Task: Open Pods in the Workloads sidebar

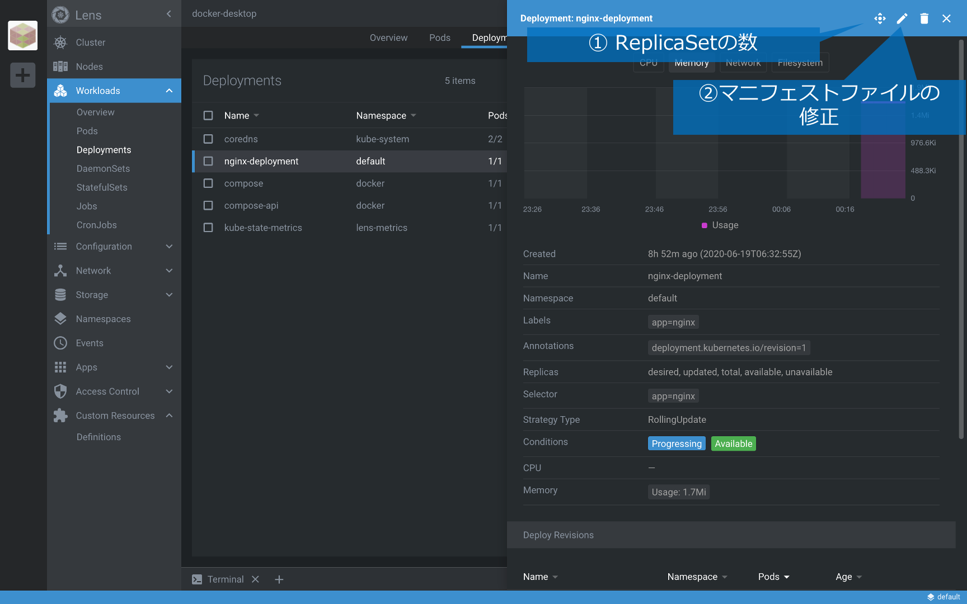Action: [x=87, y=131]
